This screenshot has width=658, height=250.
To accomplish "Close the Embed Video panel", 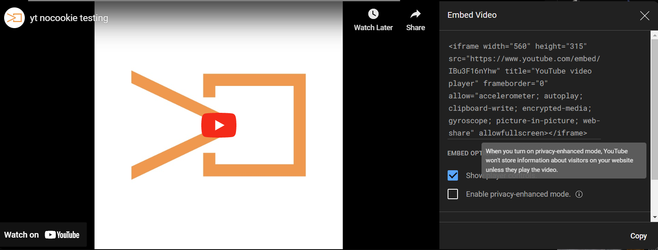I will (x=644, y=16).
